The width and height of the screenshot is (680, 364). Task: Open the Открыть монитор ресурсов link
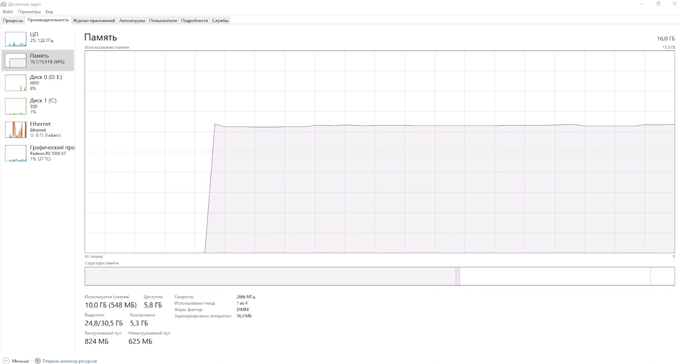point(70,361)
